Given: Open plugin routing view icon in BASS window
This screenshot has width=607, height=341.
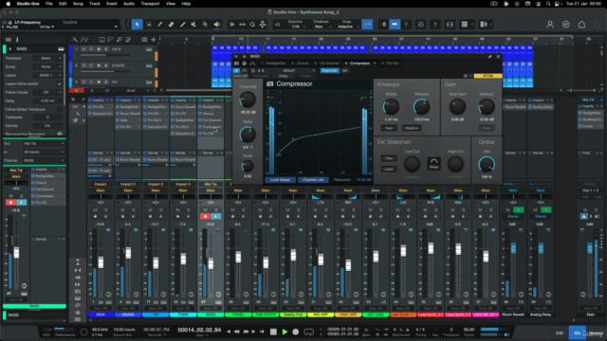Looking at the screenshot, I should (252, 63).
